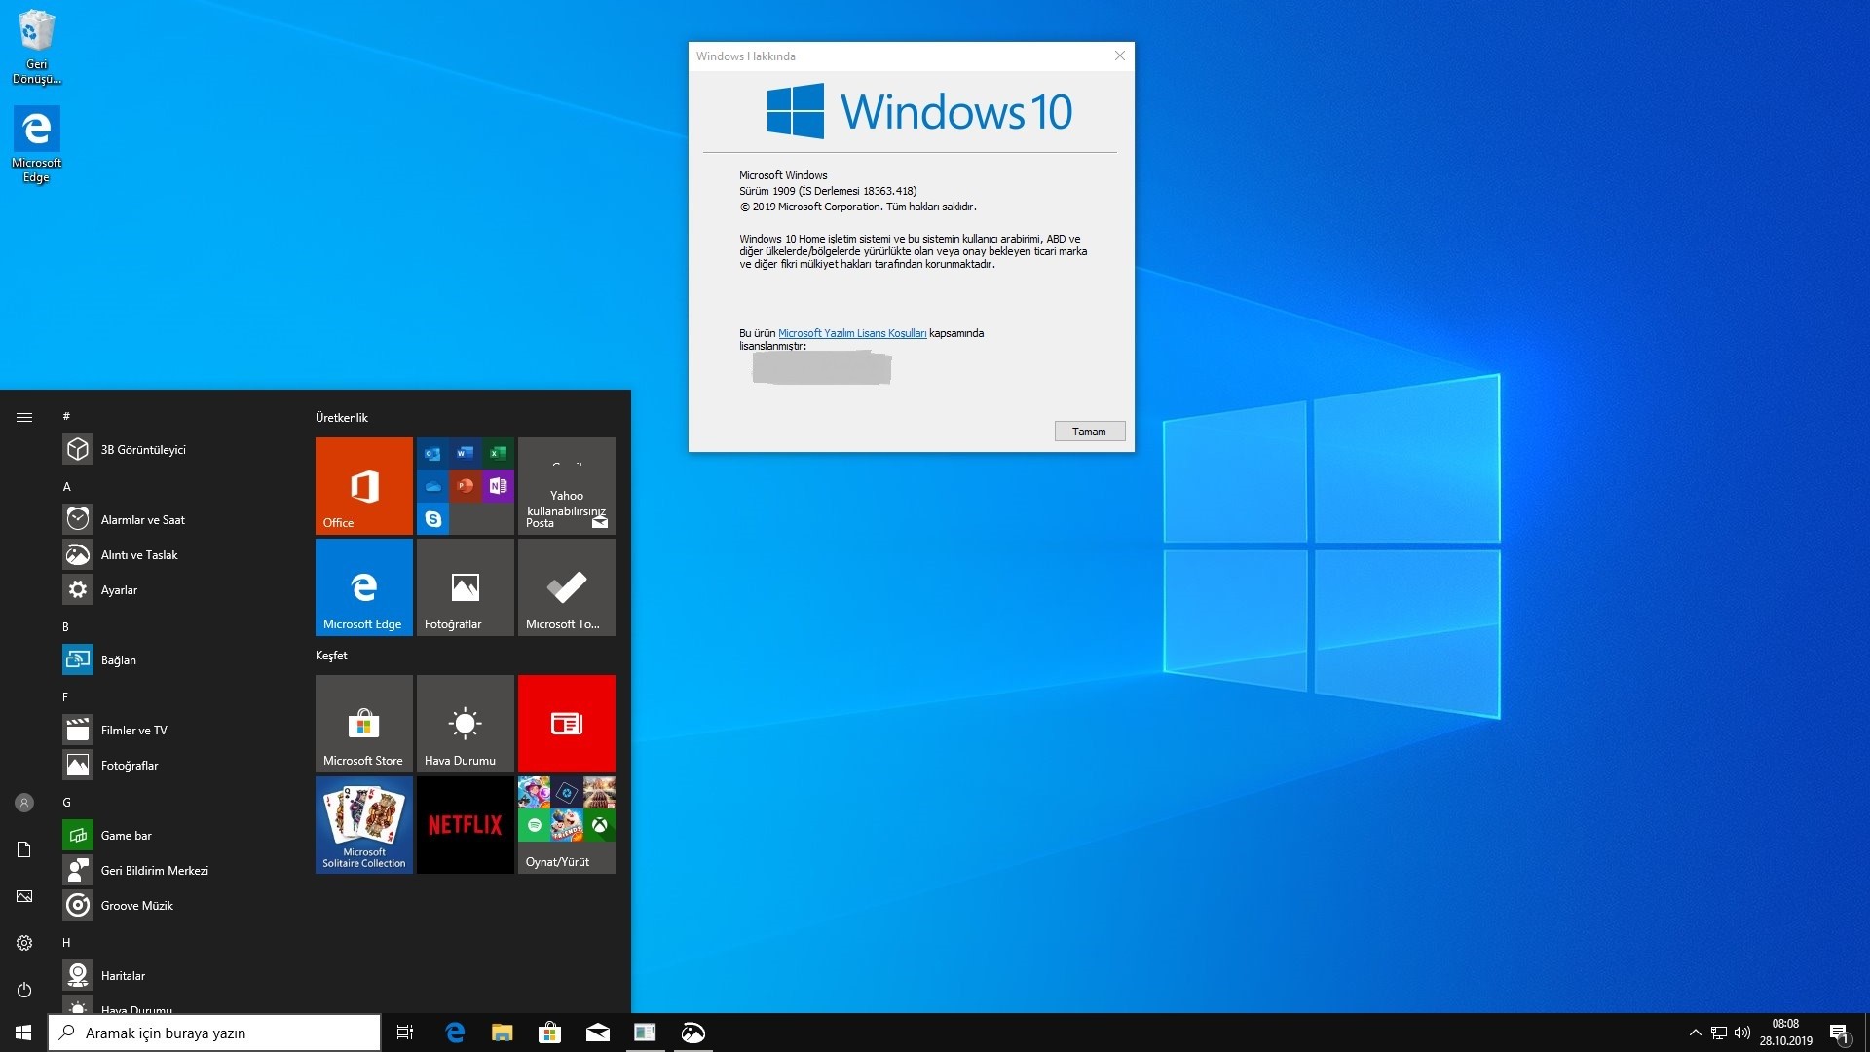Open the Oynat/Yürüt games folder tile
The height and width of the screenshot is (1052, 1870).
(x=567, y=825)
